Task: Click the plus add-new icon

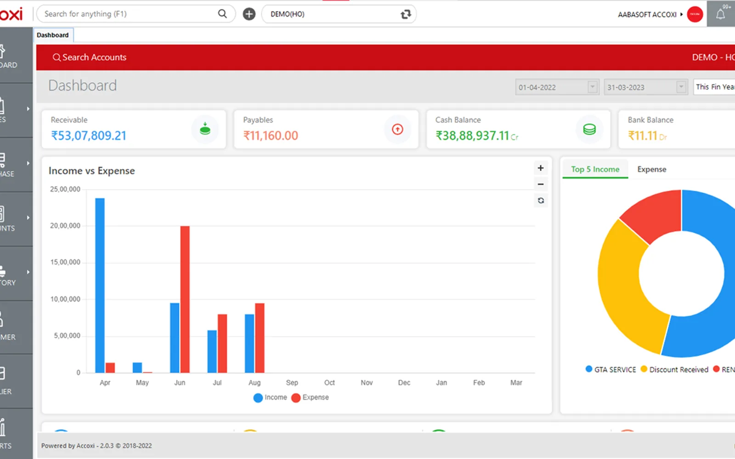Action: tap(249, 14)
